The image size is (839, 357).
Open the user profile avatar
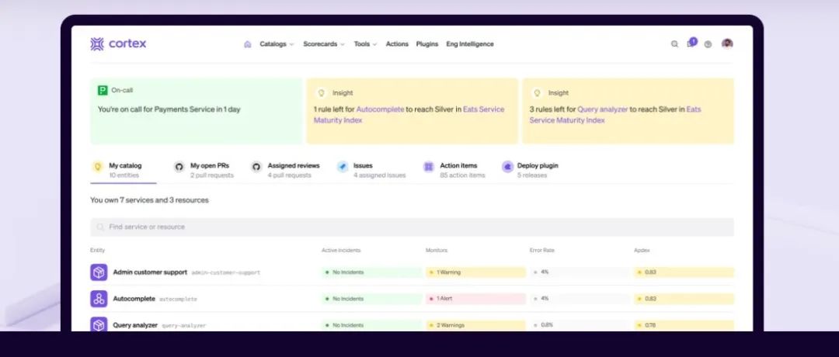[726, 43]
